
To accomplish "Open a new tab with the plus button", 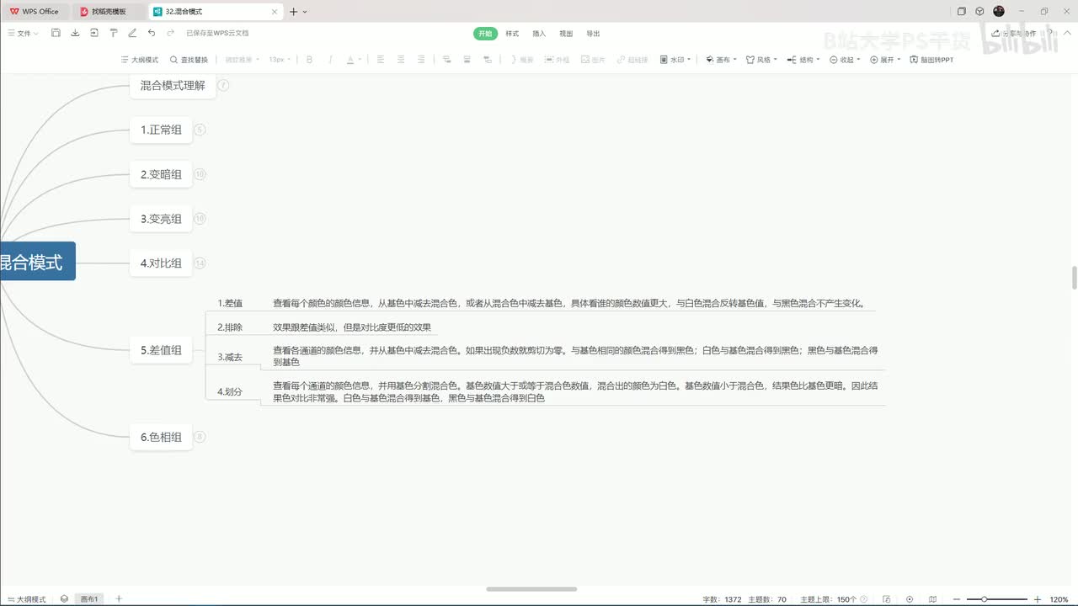I will (294, 12).
